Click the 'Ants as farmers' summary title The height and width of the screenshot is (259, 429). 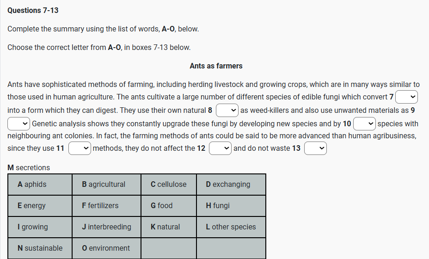point(216,66)
